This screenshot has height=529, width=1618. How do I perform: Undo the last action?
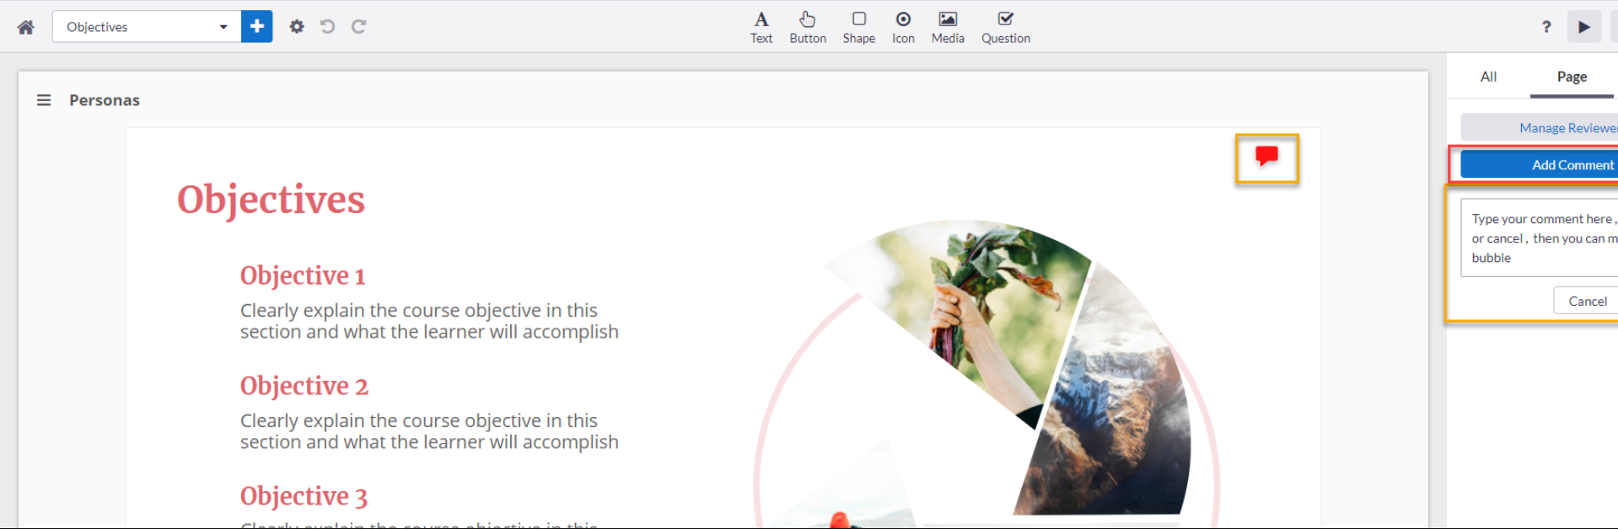(x=327, y=26)
